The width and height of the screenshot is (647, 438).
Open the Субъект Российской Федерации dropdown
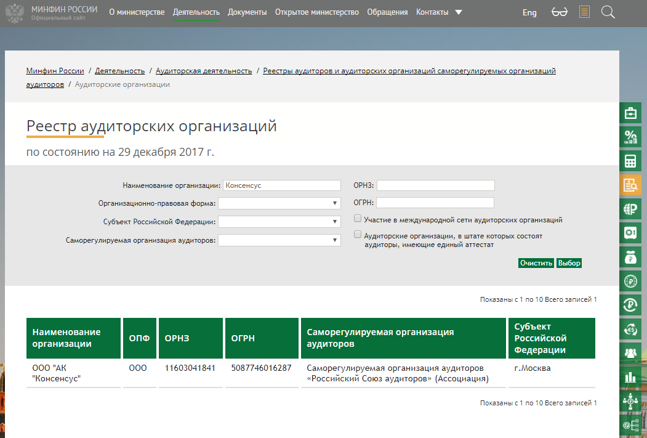[279, 222]
